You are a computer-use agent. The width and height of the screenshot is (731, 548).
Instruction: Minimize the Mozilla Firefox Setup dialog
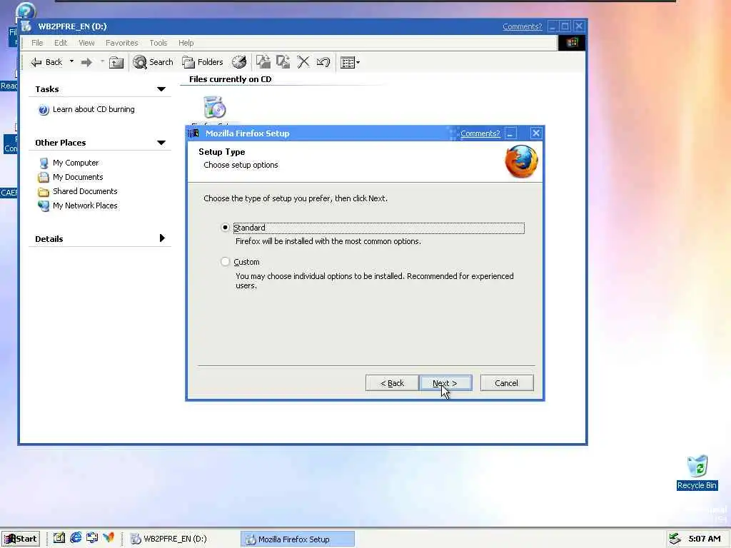[x=511, y=133]
